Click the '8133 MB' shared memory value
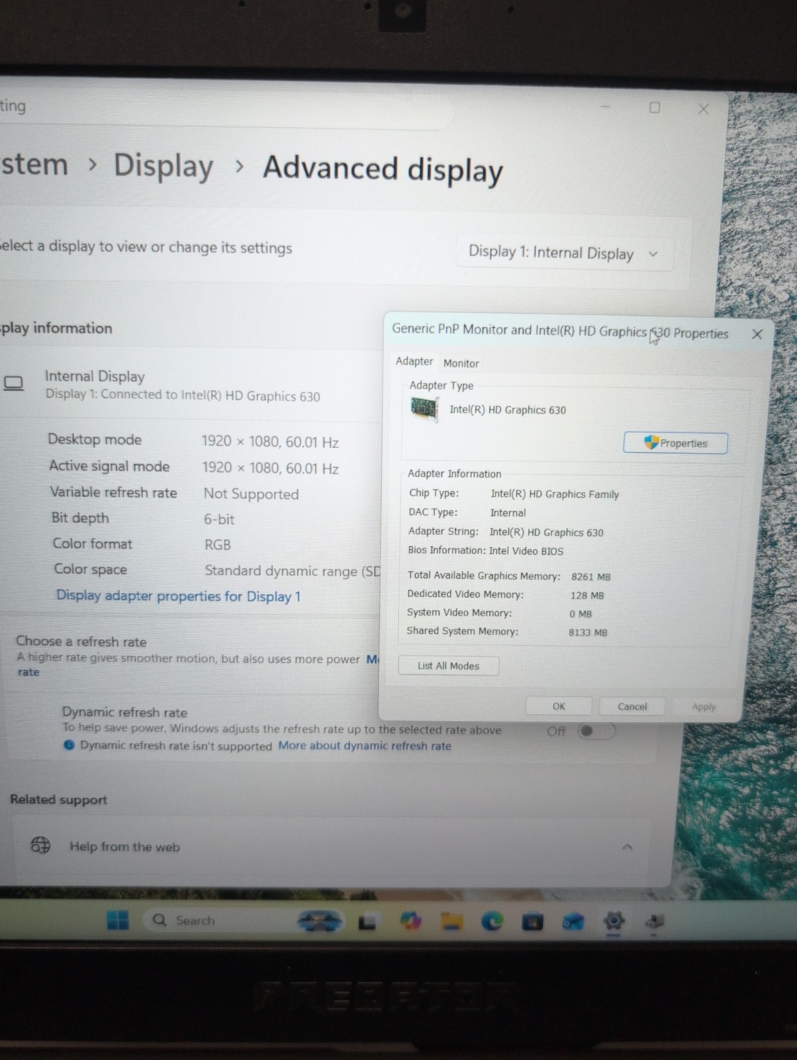The height and width of the screenshot is (1060, 797). click(x=588, y=632)
